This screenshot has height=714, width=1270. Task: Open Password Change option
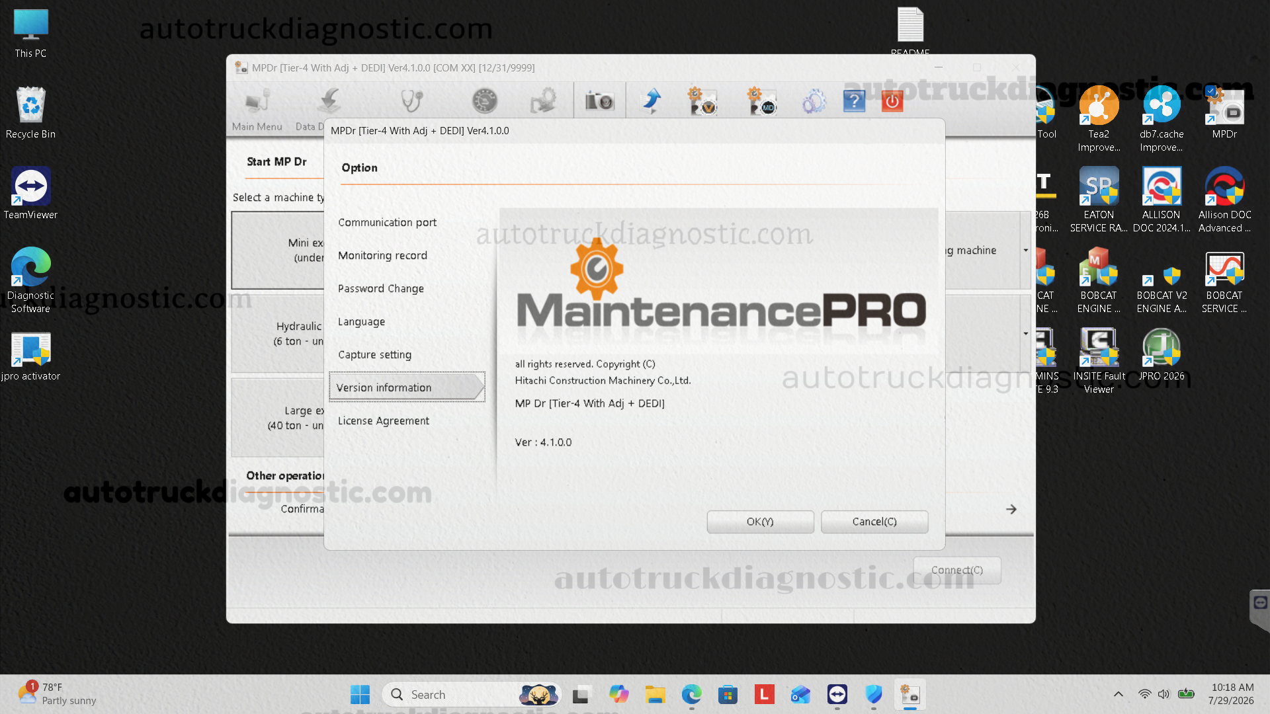point(380,288)
